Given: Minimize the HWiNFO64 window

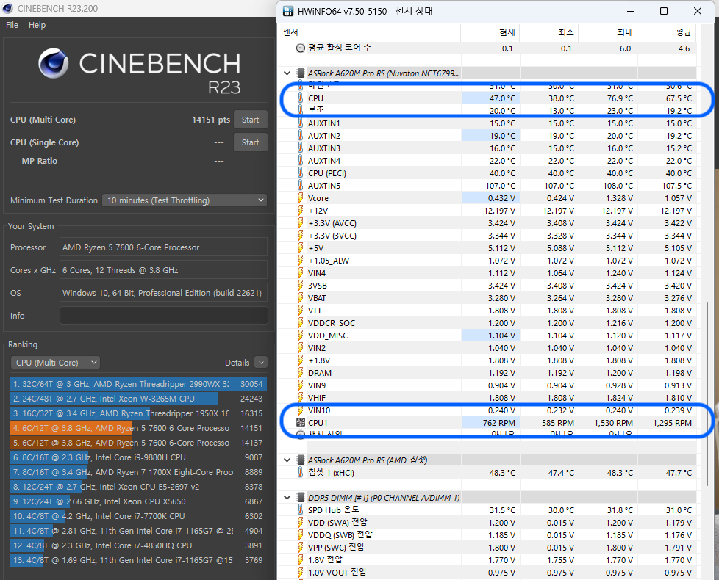Looking at the screenshot, I should click(631, 11).
